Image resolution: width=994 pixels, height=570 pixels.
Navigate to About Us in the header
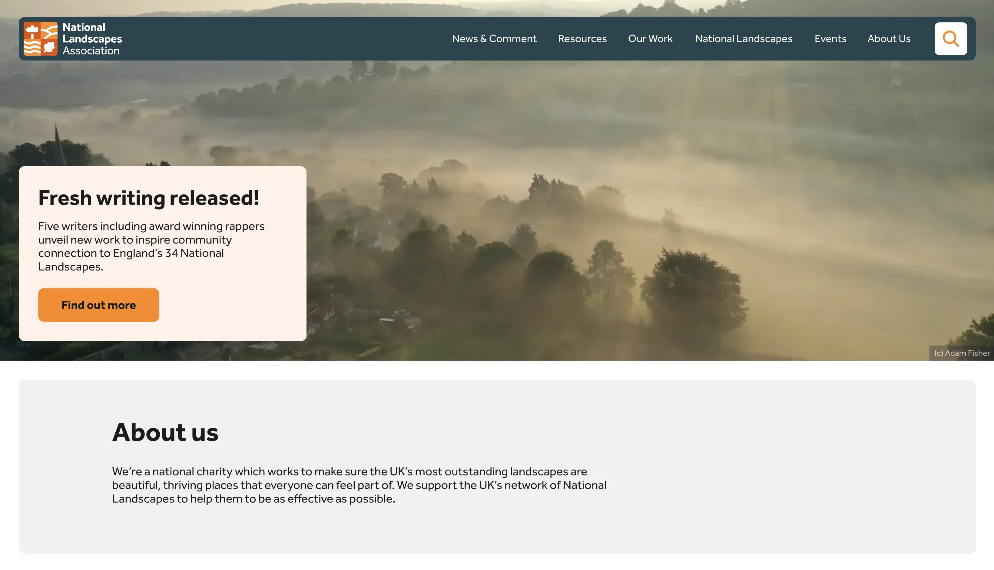point(888,39)
